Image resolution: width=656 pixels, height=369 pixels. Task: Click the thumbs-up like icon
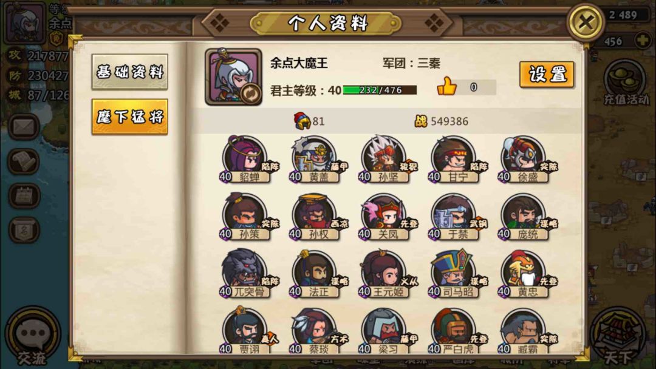446,86
